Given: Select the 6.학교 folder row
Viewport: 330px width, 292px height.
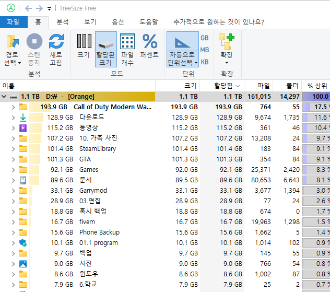Looking at the screenshot, I should coord(165,285).
